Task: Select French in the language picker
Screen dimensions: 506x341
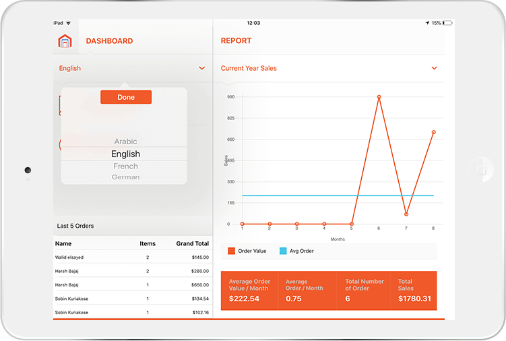Action: click(x=125, y=166)
